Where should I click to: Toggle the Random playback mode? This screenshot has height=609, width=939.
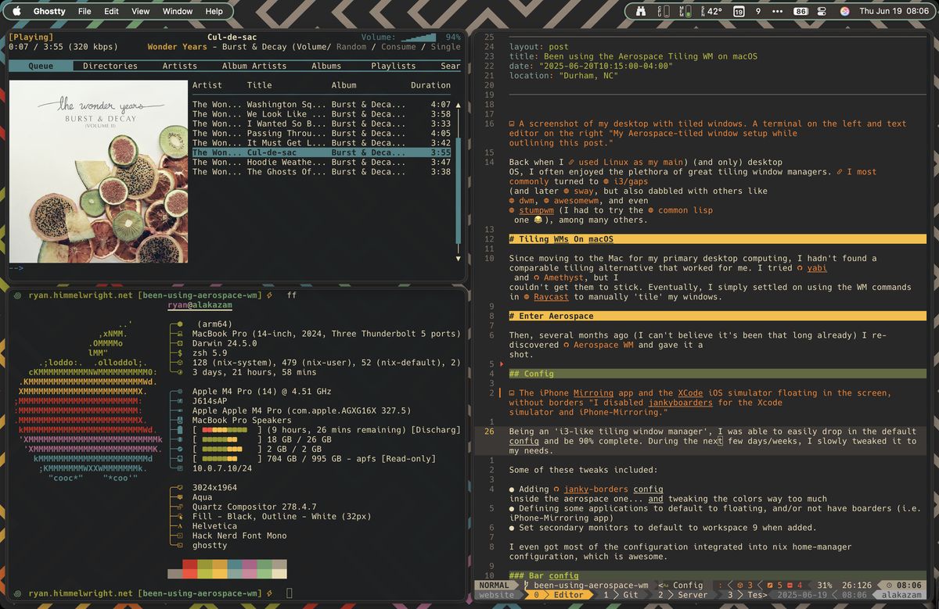tap(351, 47)
